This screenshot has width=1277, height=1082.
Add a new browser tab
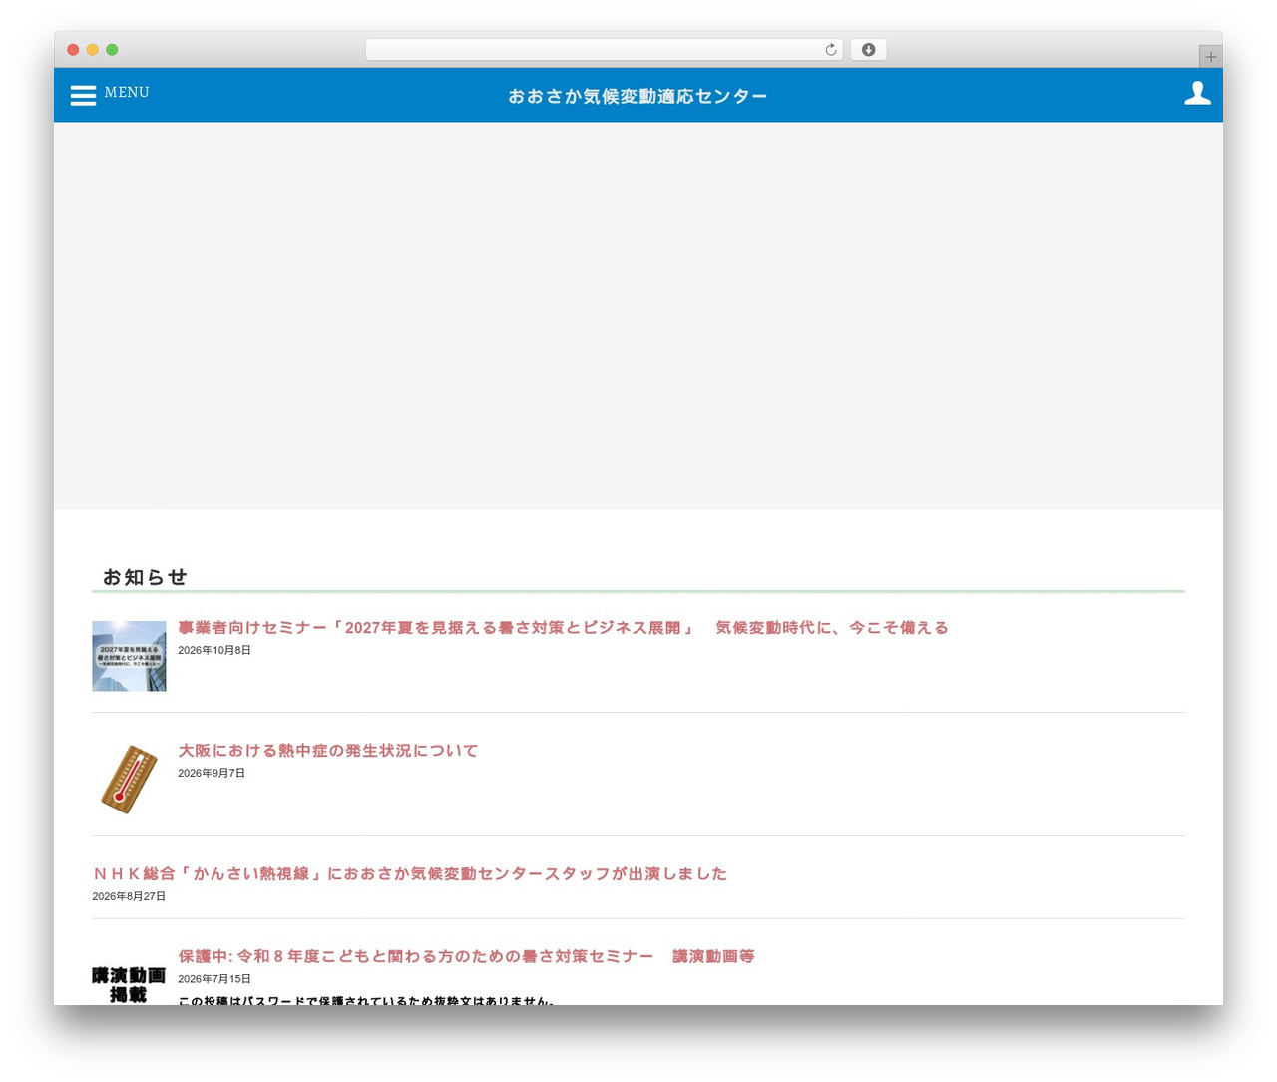pos(1210,57)
